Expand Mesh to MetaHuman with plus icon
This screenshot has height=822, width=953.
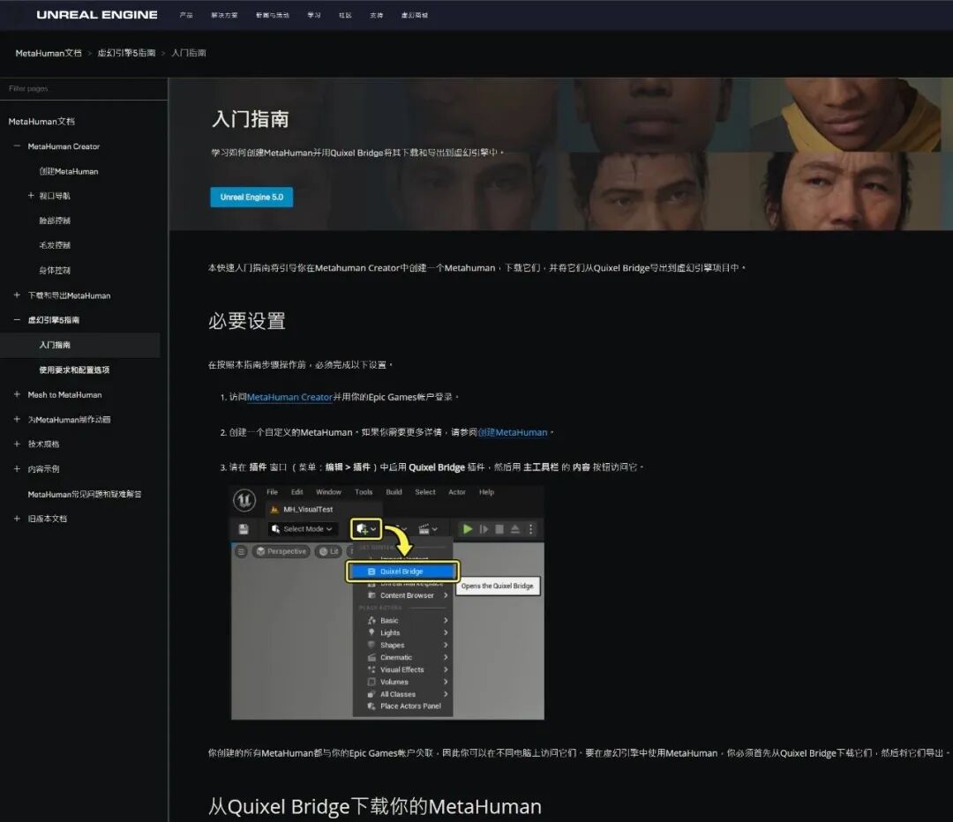point(17,394)
